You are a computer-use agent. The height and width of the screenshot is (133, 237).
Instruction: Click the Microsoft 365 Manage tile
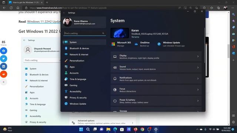121,44
